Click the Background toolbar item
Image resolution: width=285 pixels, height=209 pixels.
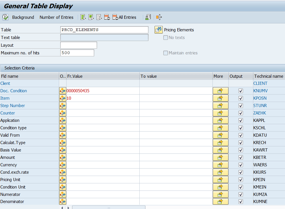(23, 17)
